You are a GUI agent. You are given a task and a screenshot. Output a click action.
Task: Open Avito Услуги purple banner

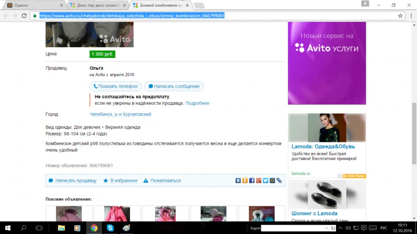(327, 63)
